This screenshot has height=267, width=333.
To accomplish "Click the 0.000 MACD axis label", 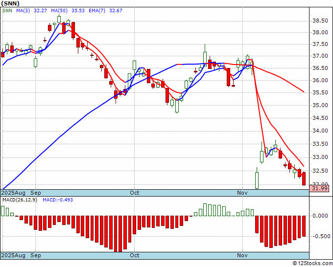I will click(320, 216).
